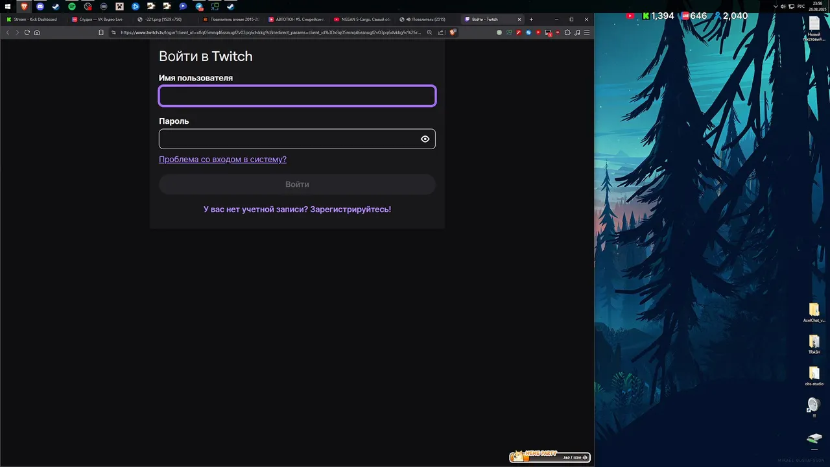Open AxelChat folder on desktop
Viewport: 830px width, 467px height.
(814, 312)
